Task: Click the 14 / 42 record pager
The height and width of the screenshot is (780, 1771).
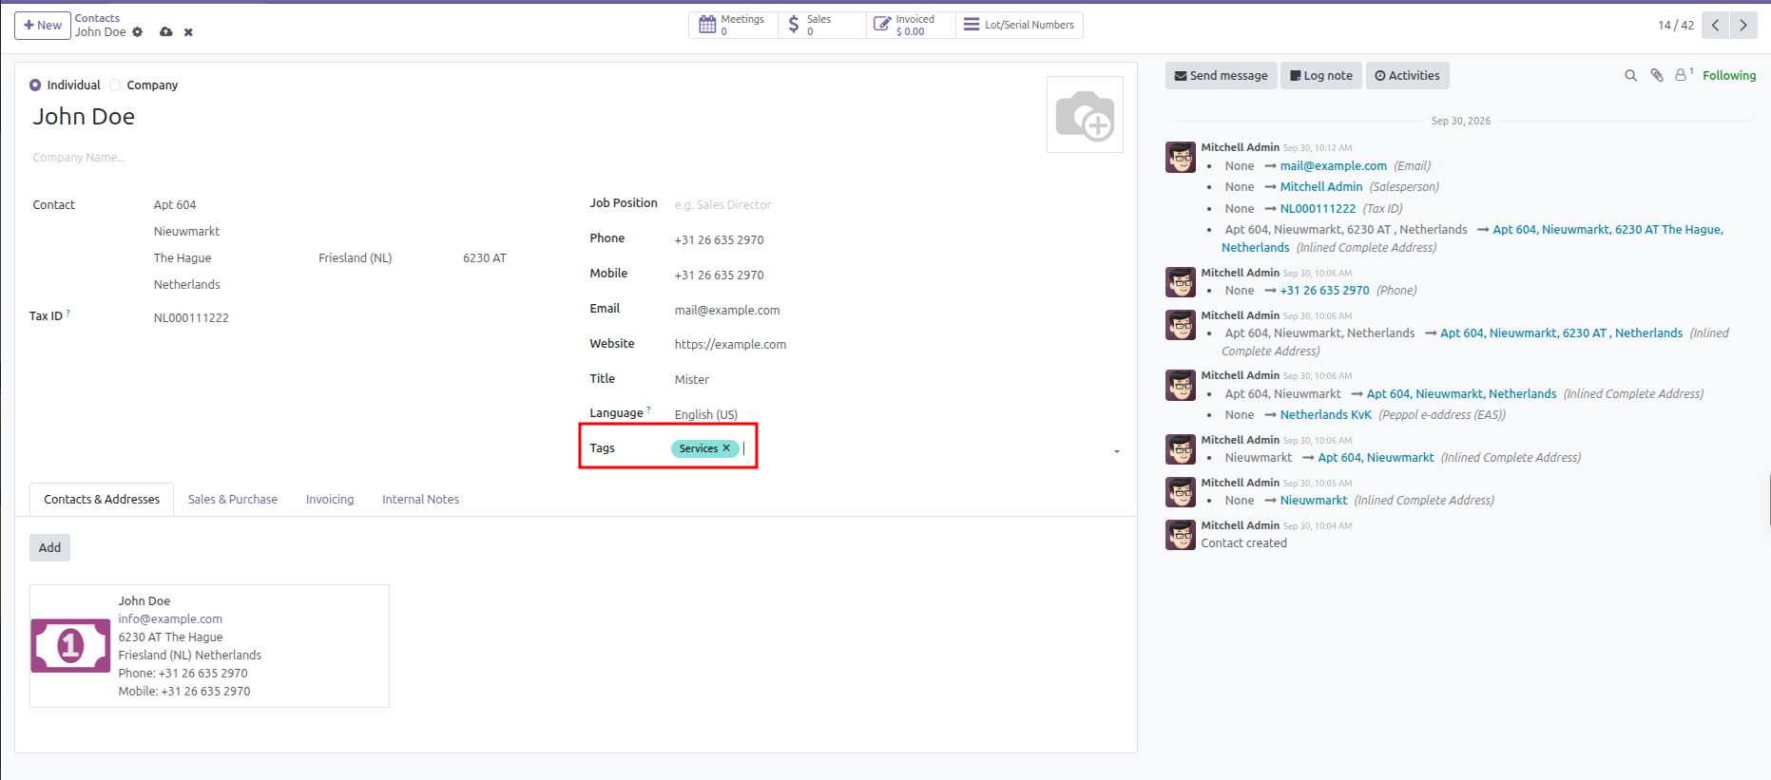Action: [1676, 26]
